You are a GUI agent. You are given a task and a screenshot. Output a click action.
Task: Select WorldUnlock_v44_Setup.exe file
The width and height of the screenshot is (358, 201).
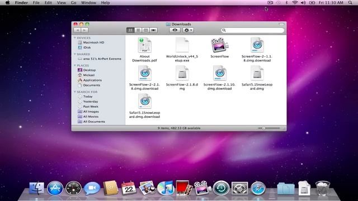pyautogui.click(x=182, y=50)
